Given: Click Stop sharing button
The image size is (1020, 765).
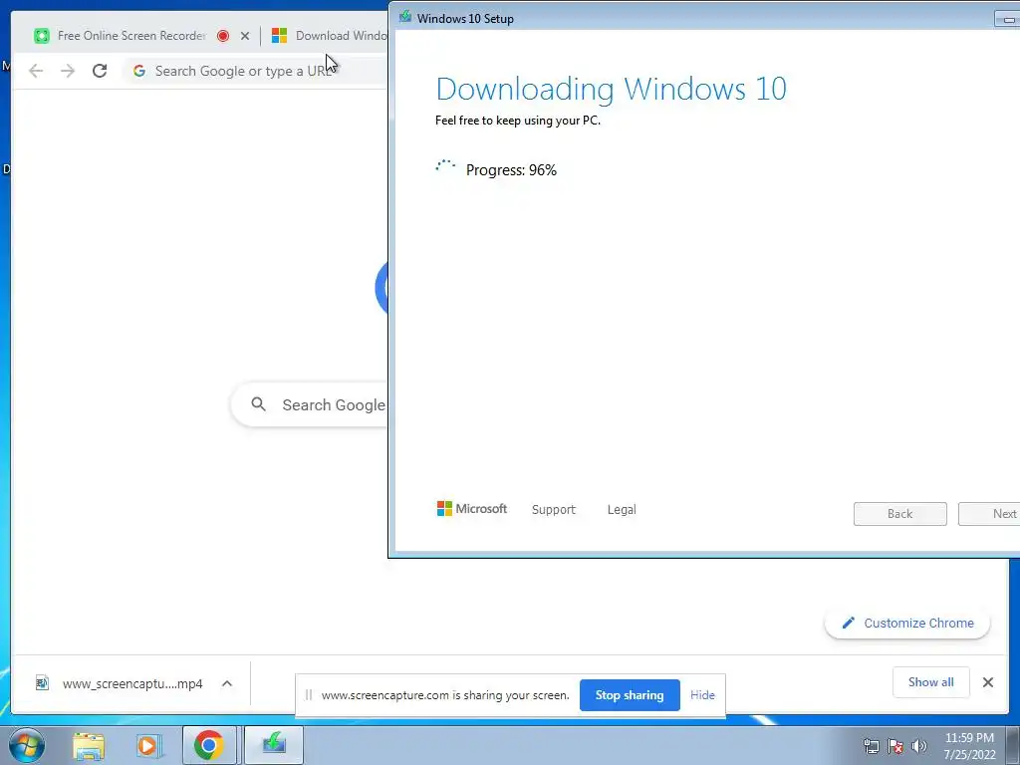Looking at the screenshot, I should tap(630, 695).
